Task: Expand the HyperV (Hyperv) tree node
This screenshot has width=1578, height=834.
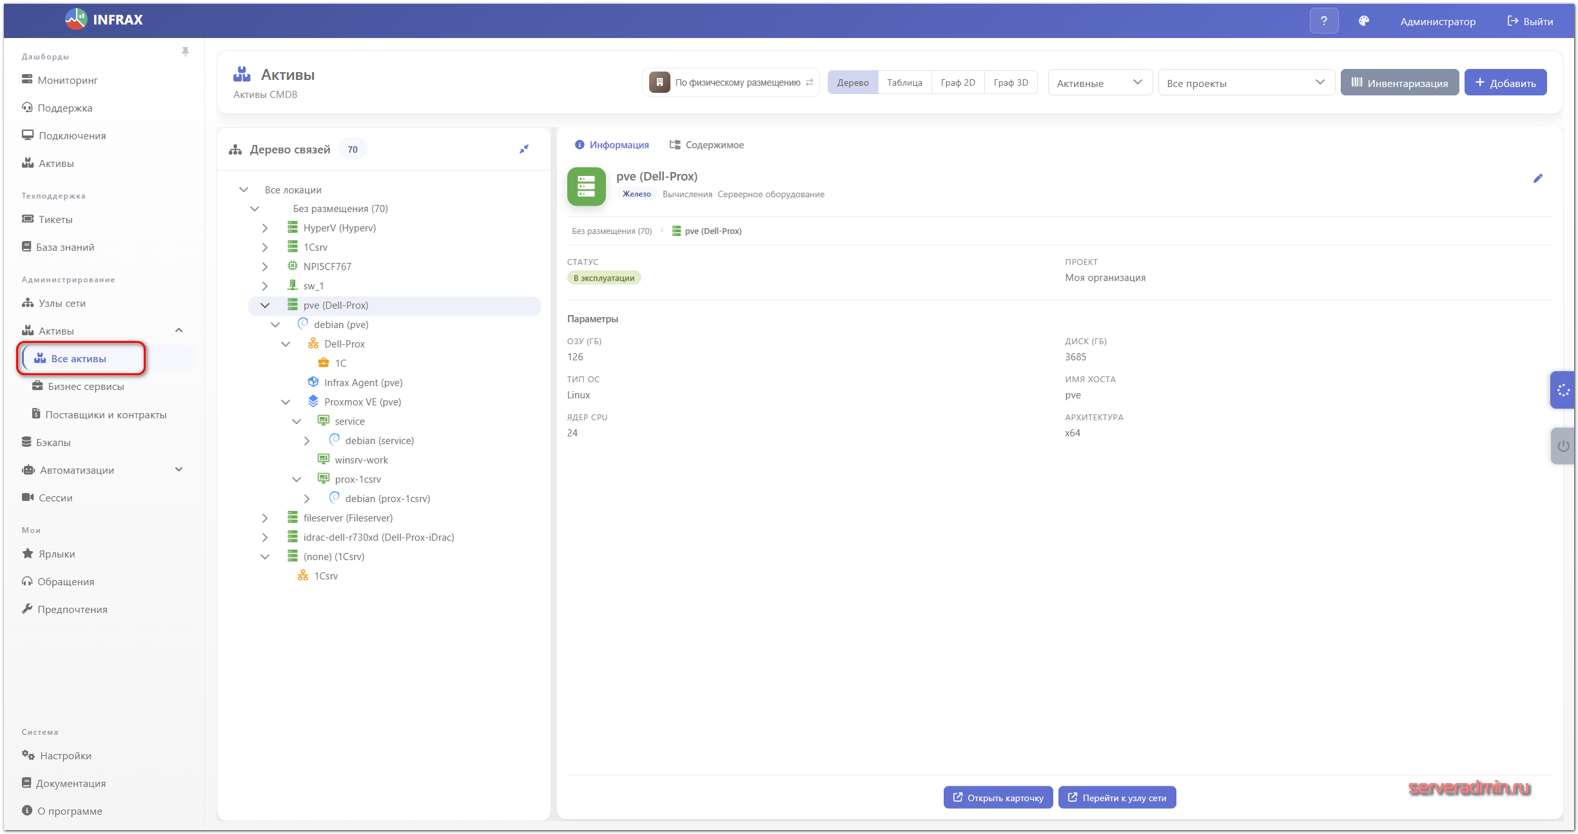Action: (x=265, y=228)
